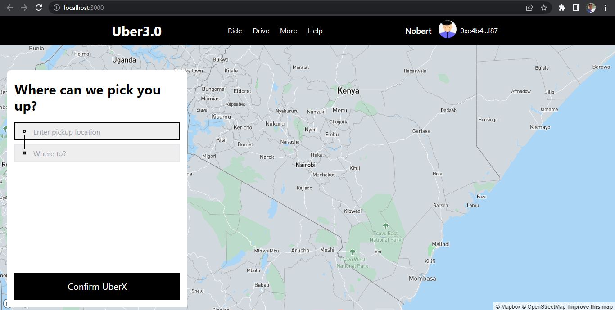Click Kisumu label on the map
This screenshot has width=615, height=310.
point(221,117)
